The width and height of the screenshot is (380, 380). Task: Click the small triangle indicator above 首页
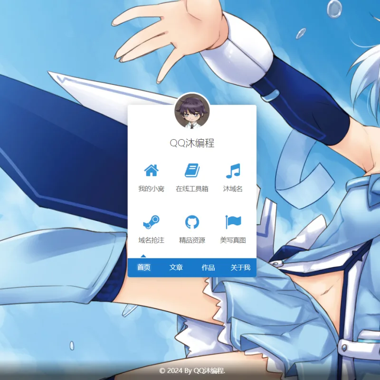pos(143,256)
